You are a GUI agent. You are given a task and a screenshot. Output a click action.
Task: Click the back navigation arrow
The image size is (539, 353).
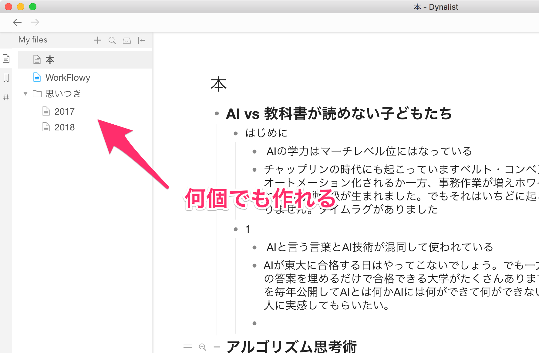click(x=17, y=22)
